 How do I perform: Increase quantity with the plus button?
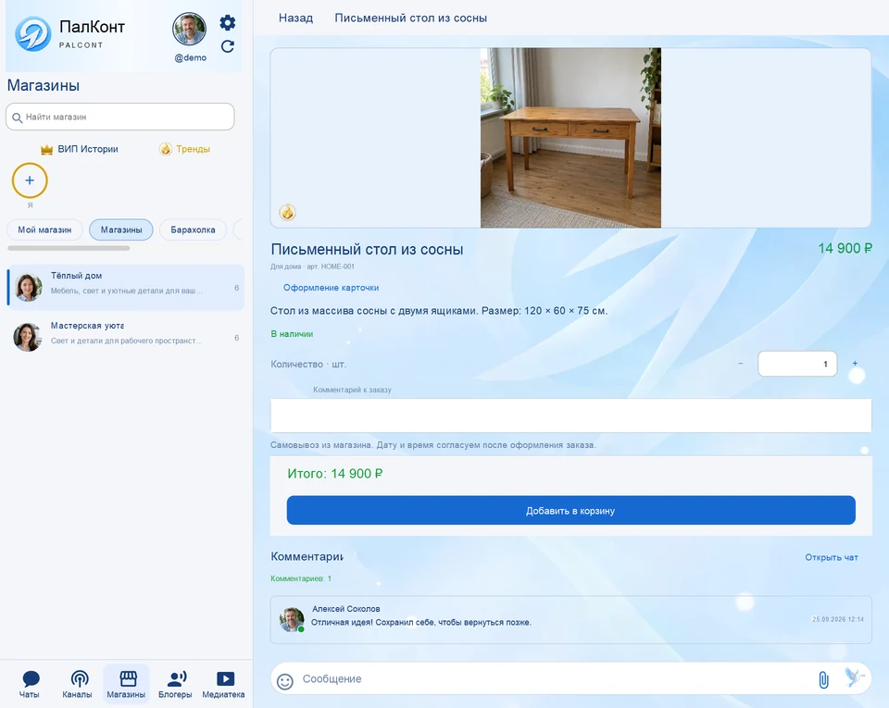coord(855,364)
